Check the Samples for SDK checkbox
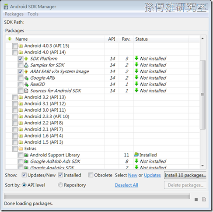This screenshot has width=213, height=212. 21,65
